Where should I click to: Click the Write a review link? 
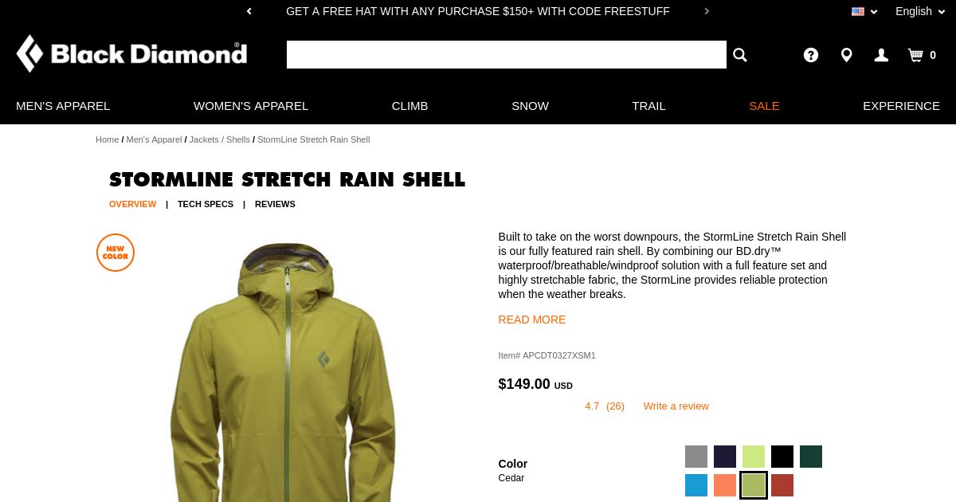[x=676, y=406]
